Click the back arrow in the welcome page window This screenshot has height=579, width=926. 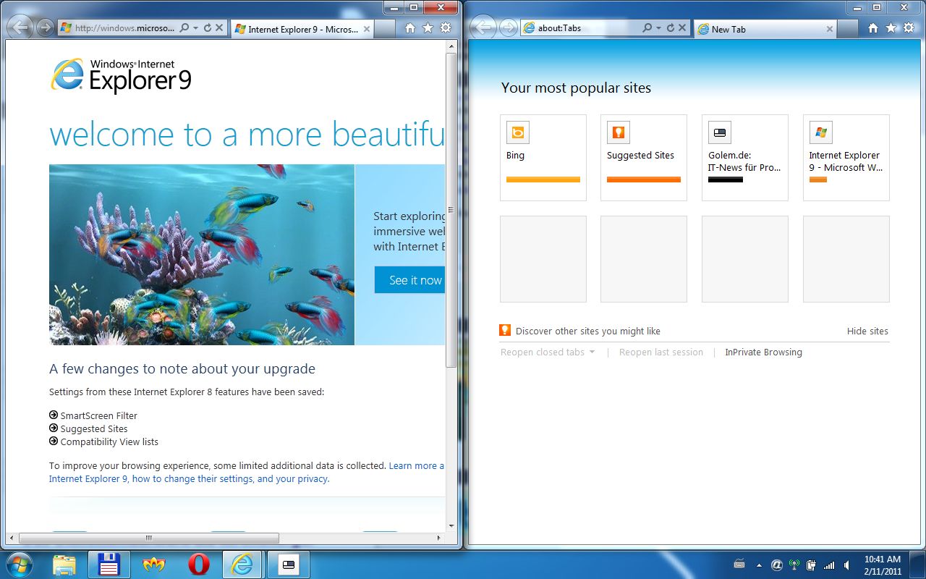pyautogui.click(x=21, y=28)
